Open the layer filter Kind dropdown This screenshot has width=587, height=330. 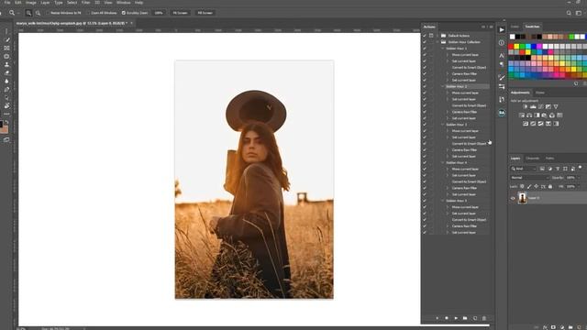(524, 169)
